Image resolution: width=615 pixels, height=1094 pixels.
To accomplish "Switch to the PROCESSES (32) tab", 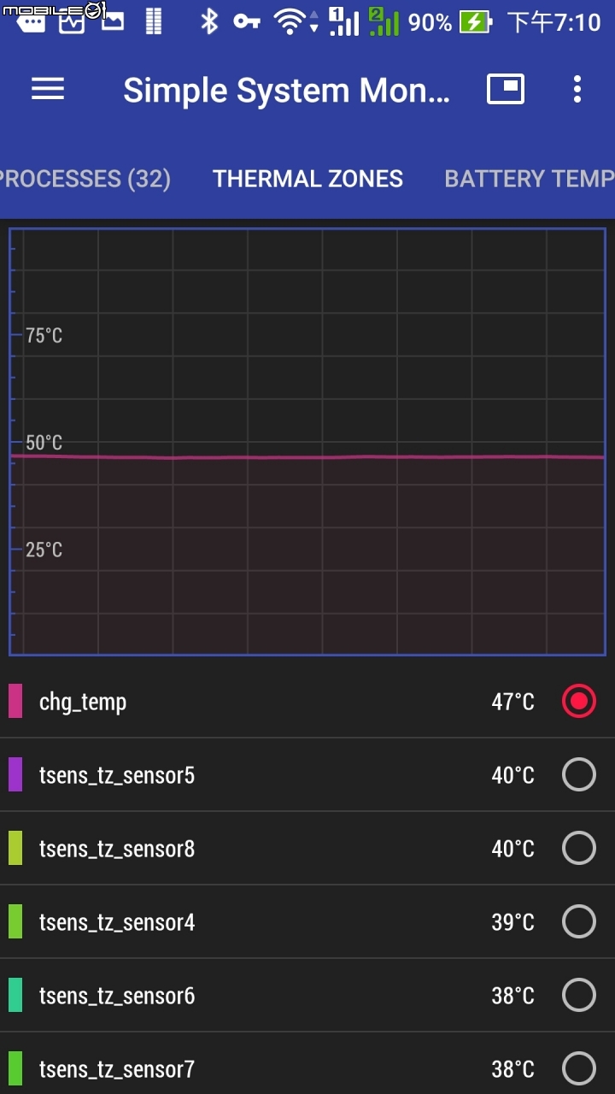I will [85, 179].
